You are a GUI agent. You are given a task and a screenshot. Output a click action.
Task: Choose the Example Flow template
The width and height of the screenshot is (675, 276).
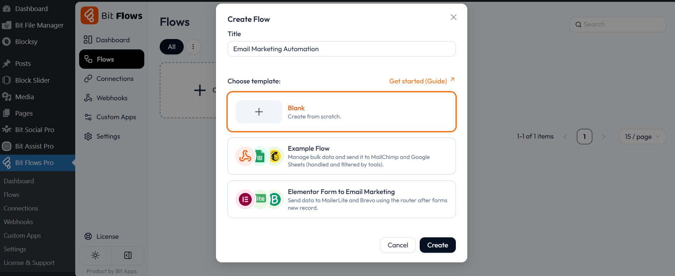[341, 156]
